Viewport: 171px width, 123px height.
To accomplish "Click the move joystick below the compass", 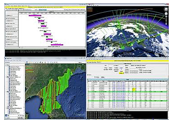I will 166,14.
